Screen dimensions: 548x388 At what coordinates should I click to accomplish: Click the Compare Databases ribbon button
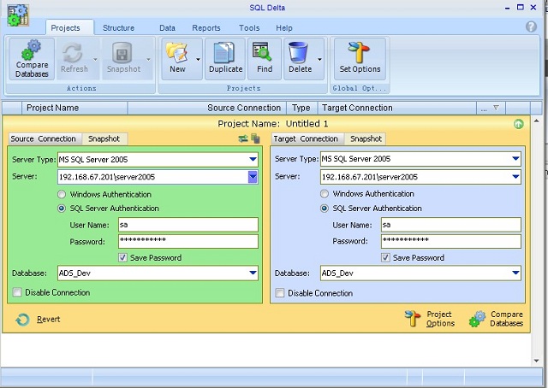(x=32, y=59)
